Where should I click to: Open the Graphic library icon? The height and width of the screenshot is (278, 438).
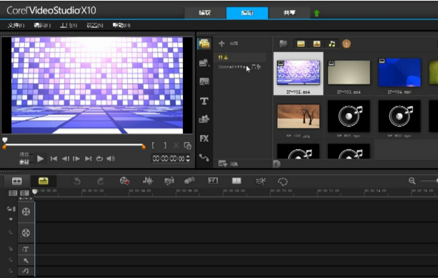tap(204, 119)
